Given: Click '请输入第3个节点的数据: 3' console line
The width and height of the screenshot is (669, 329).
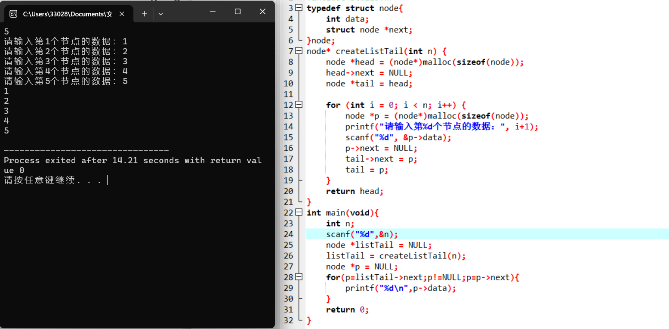Looking at the screenshot, I should click(65, 62).
